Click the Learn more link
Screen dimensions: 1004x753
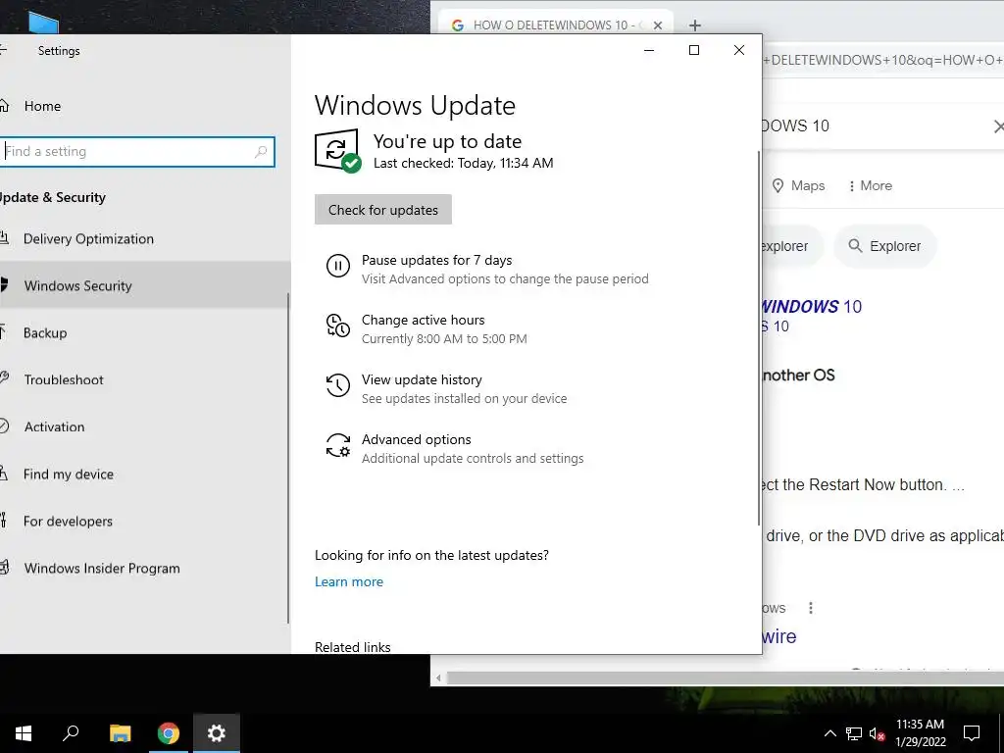tap(349, 582)
